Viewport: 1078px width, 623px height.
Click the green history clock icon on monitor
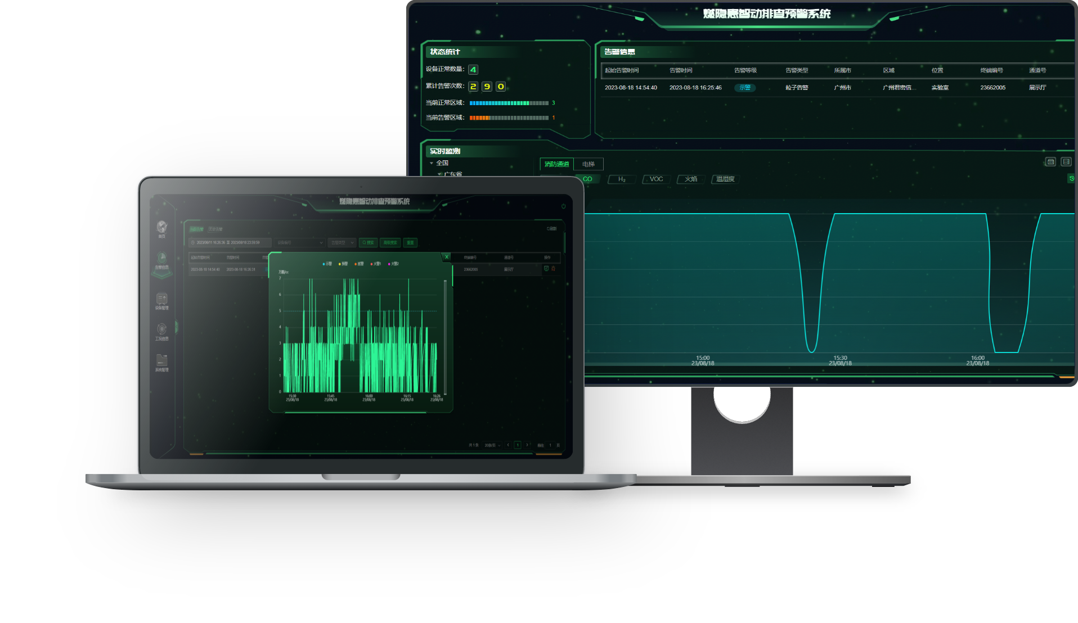[x=1071, y=178]
